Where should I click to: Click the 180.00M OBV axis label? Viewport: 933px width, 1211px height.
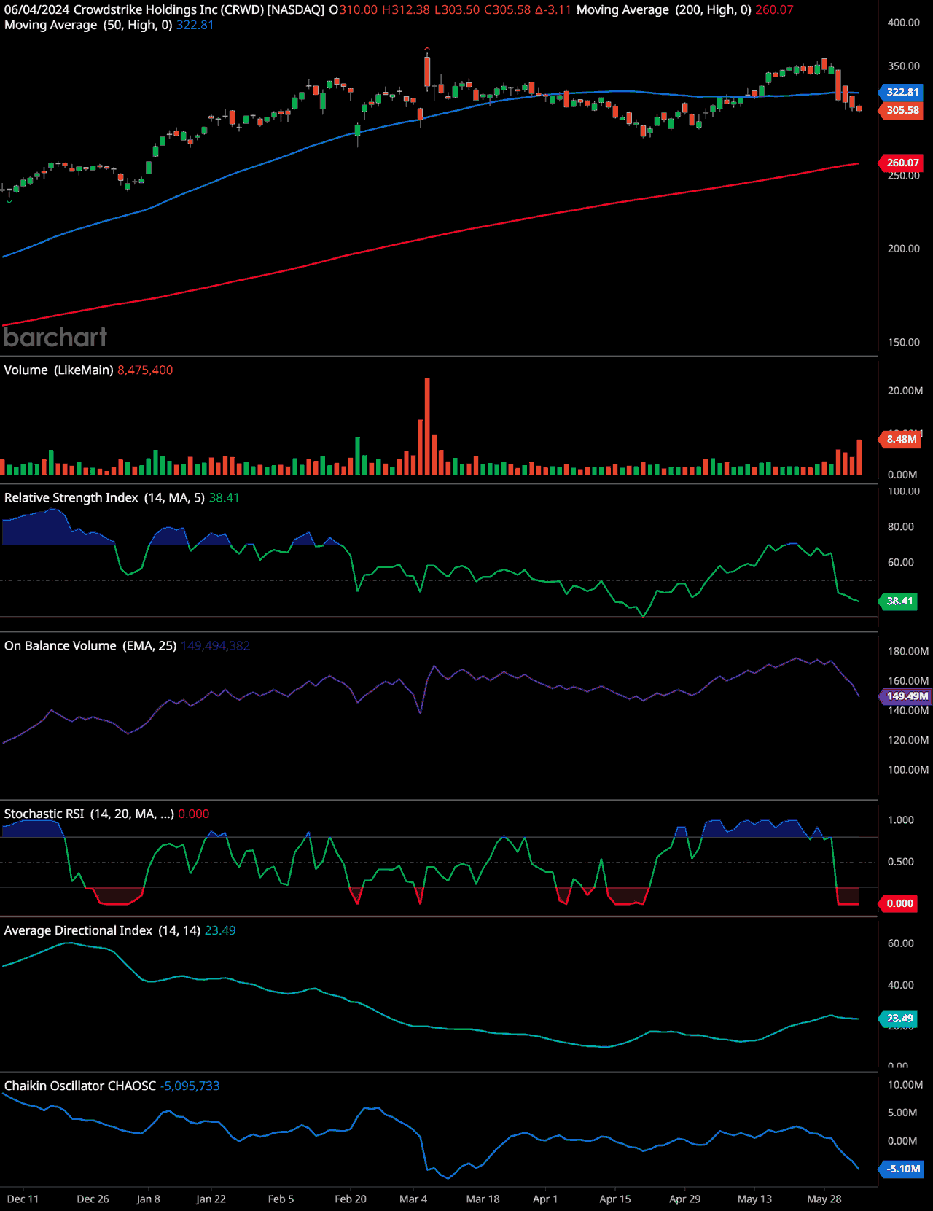[908, 651]
